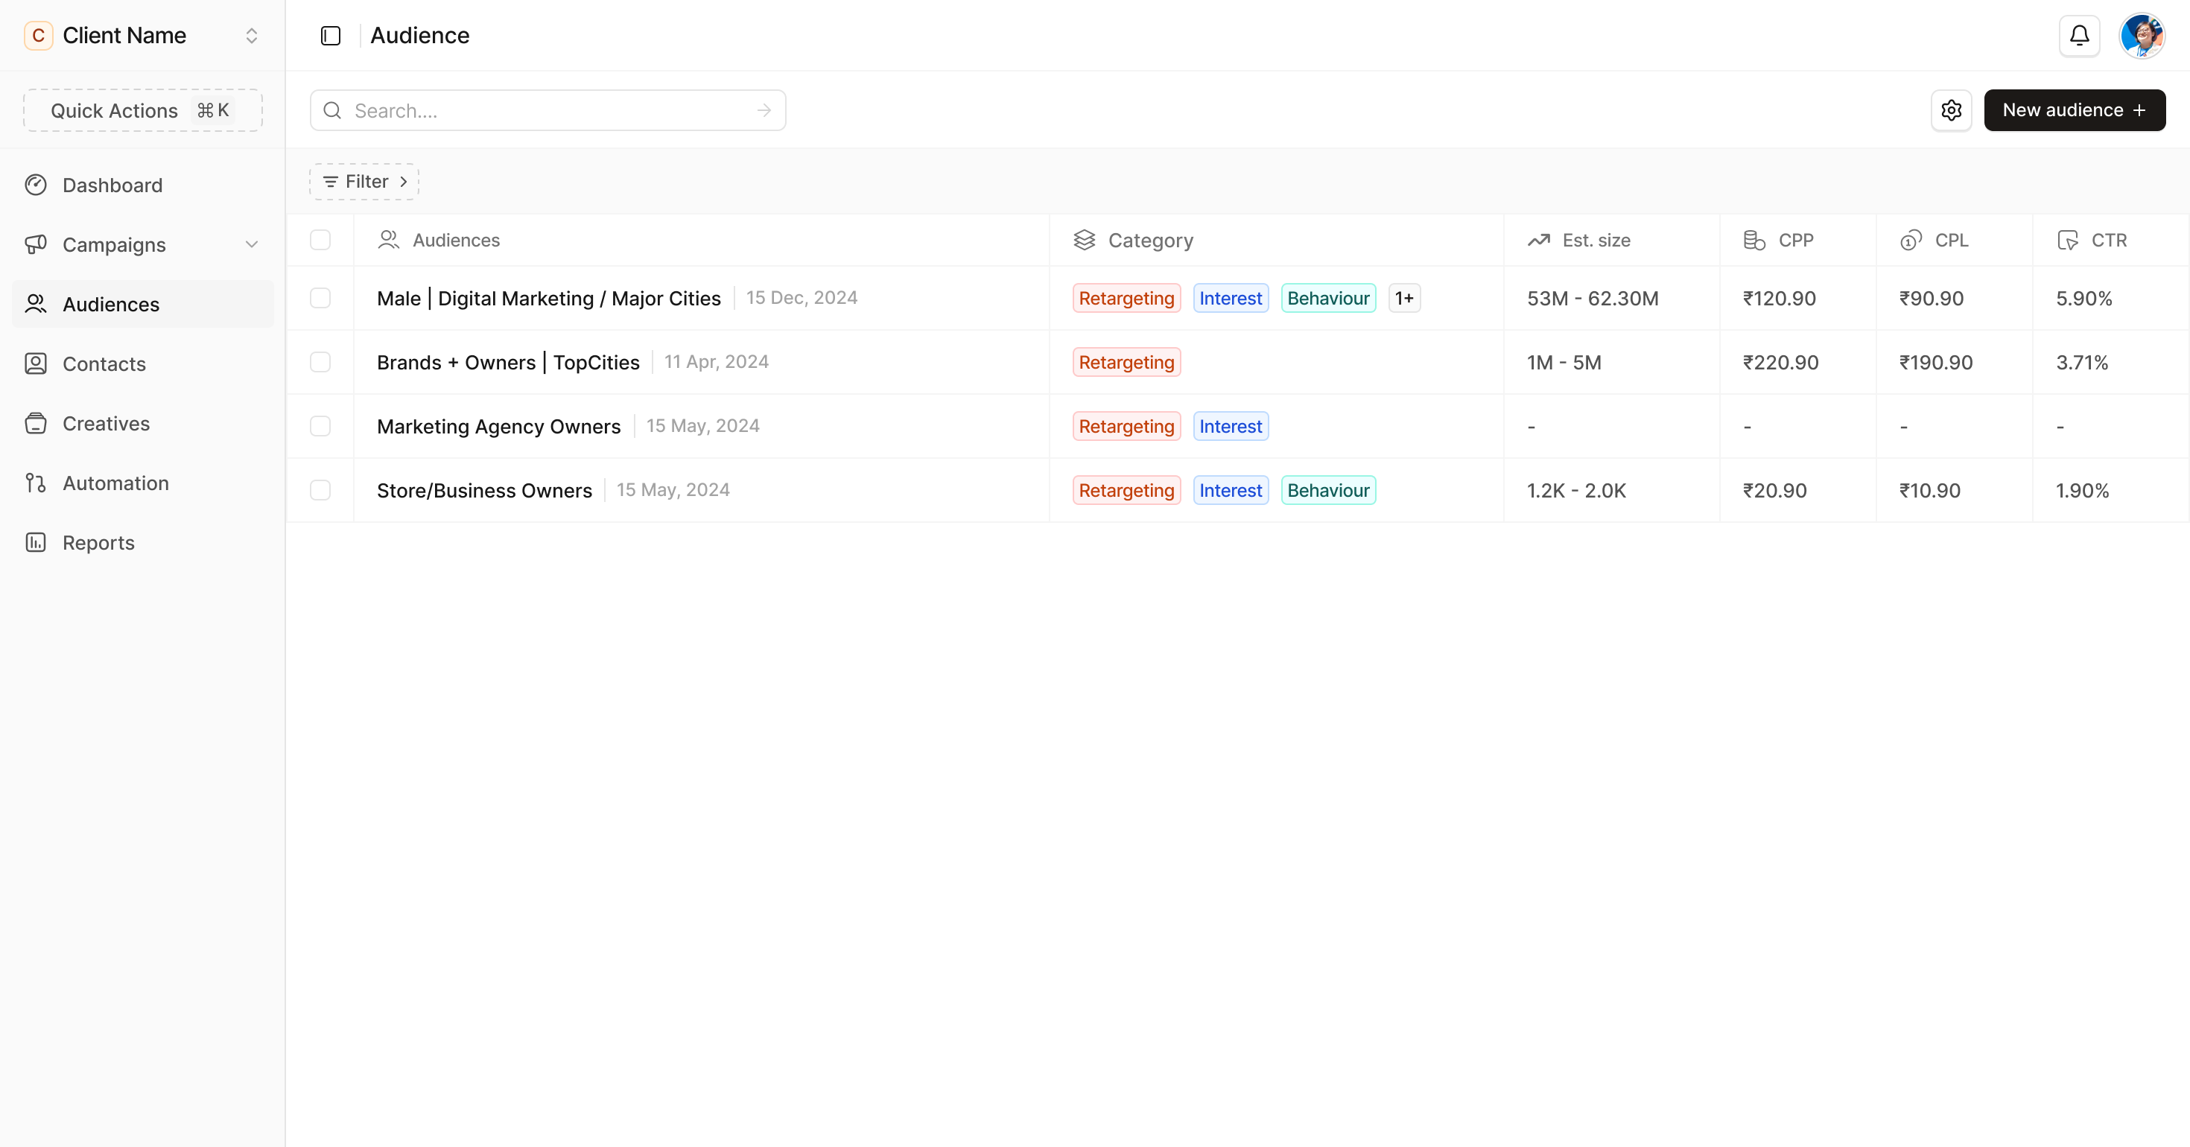Click the 53M - 62.30M size value
Image resolution: width=2190 pixels, height=1147 pixels.
[x=1593, y=299]
